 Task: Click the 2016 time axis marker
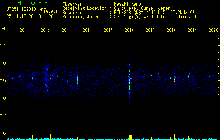coord(129,30)
